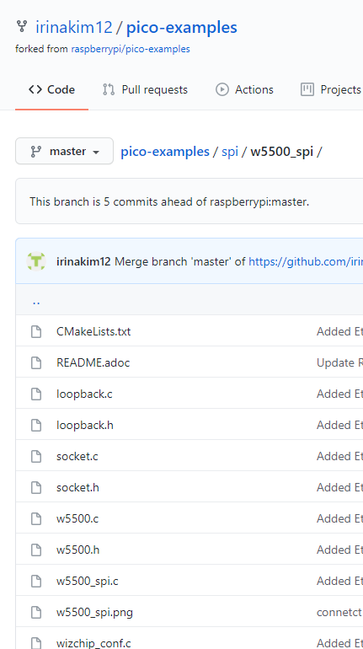Switch to the Projects tab
The image size is (363, 649).
click(331, 89)
